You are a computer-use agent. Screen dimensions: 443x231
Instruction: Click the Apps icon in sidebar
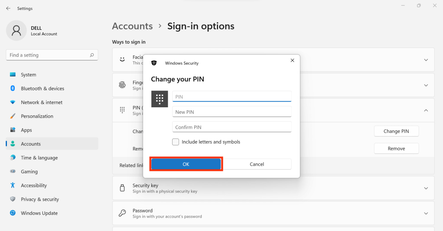(x=13, y=130)
